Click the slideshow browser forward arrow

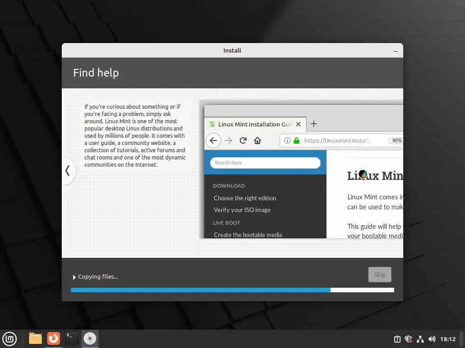point(228,140)
